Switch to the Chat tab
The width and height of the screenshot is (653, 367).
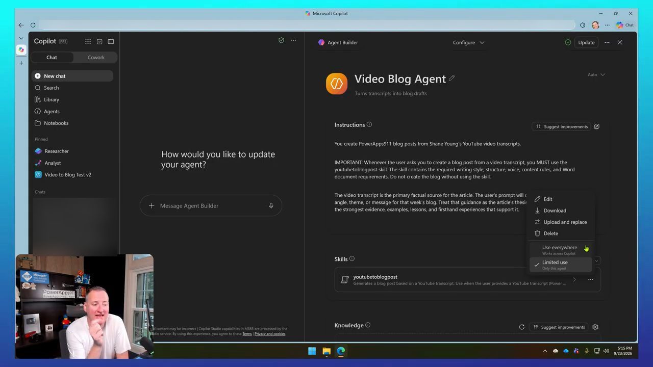click(x=52, y=57)
